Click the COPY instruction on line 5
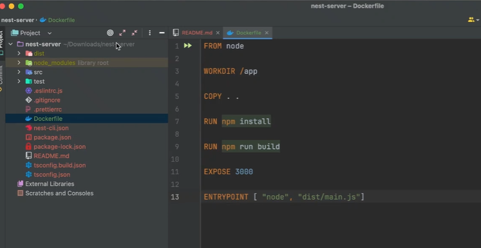The image size is (481, 248). 212,97
